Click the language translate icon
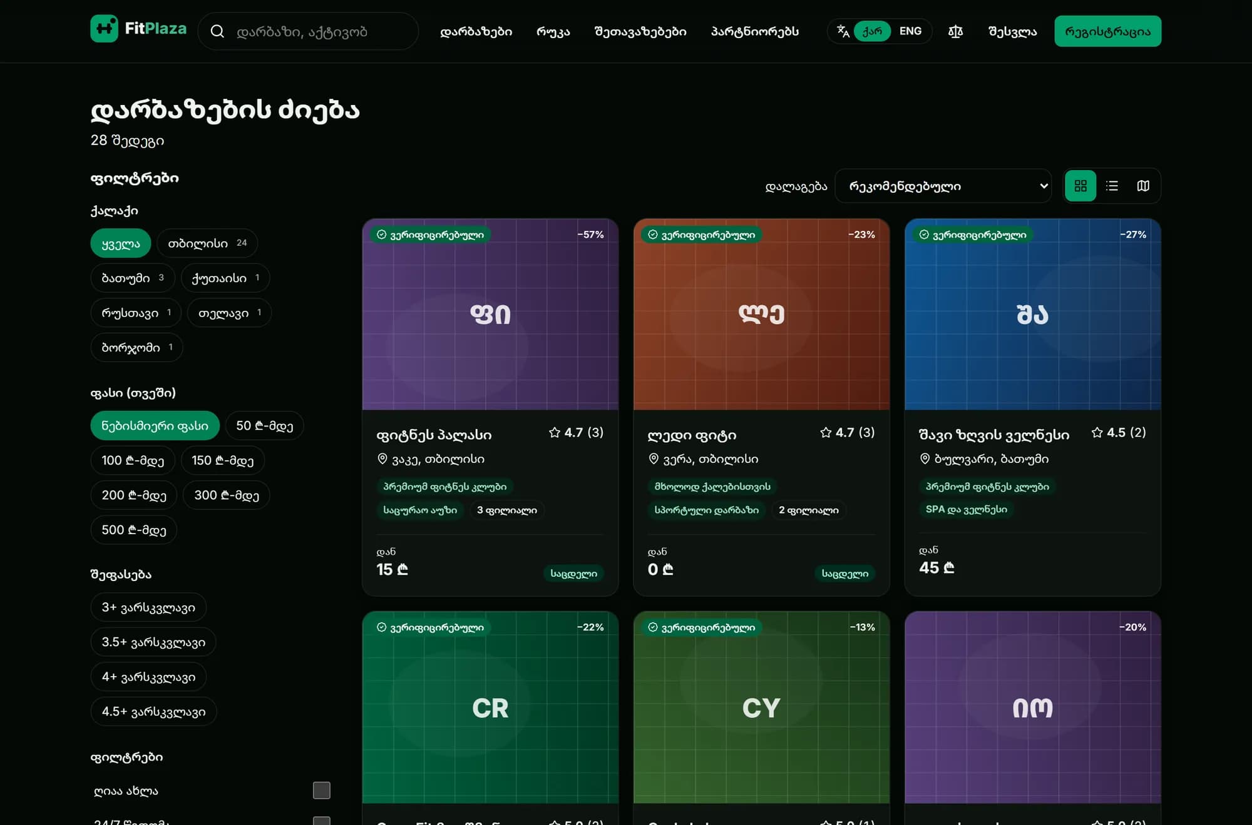This screenshot has height=825, width=1252. coord(843,31)
